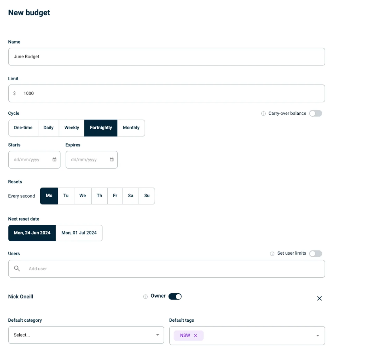Click the Limit amount input field
This screenshot has width=371, height=355.
point(172,93)
